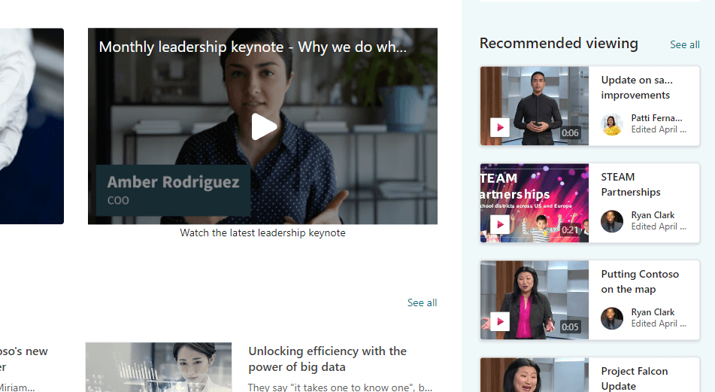Click Patti Ferna... profile avatar
The image size is (715, 392).
612,124
